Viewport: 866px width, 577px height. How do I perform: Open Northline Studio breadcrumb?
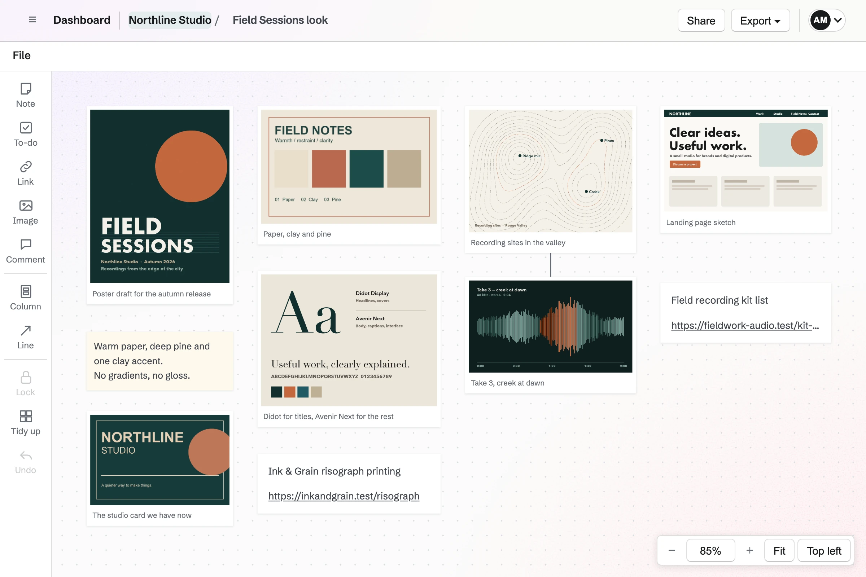(170, 20)
